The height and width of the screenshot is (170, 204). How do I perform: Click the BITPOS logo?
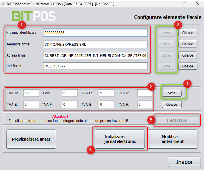tap(33, 16)
